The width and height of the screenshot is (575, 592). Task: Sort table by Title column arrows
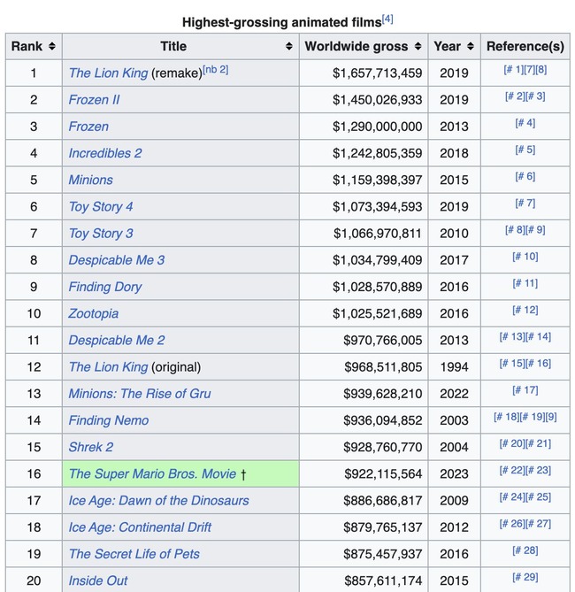[288, 46]
